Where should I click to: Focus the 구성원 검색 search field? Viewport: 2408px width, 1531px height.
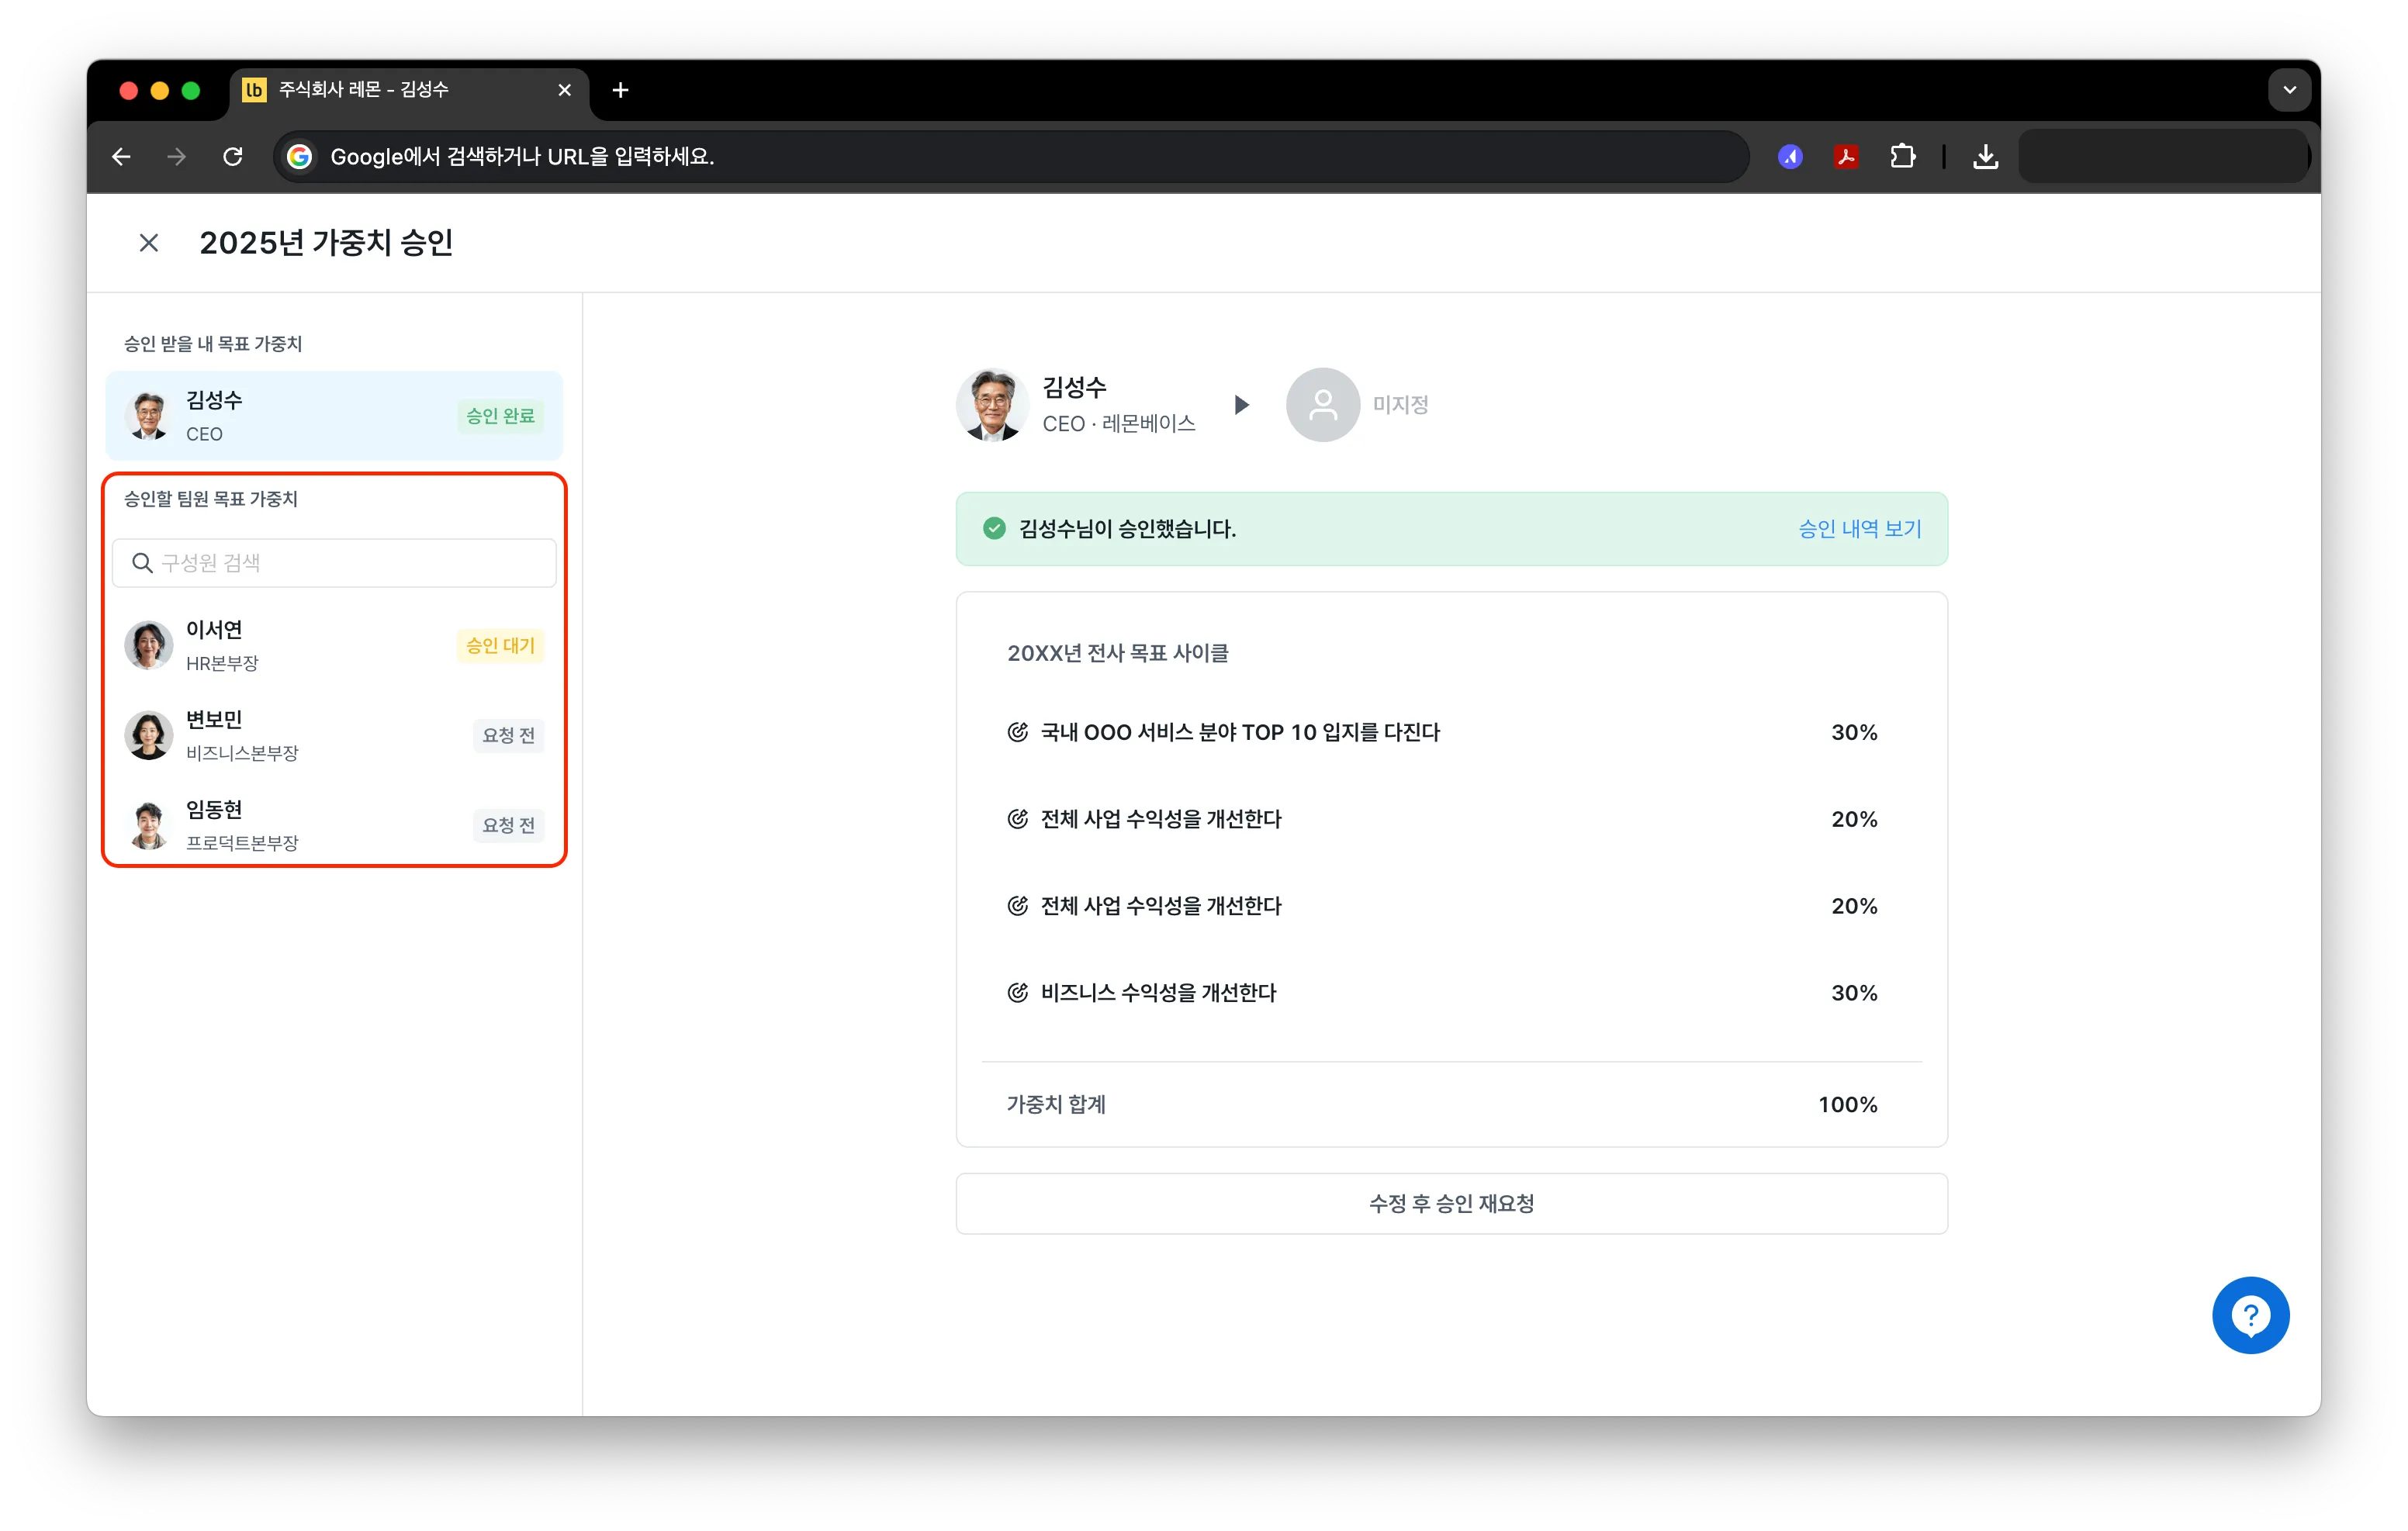334,563
